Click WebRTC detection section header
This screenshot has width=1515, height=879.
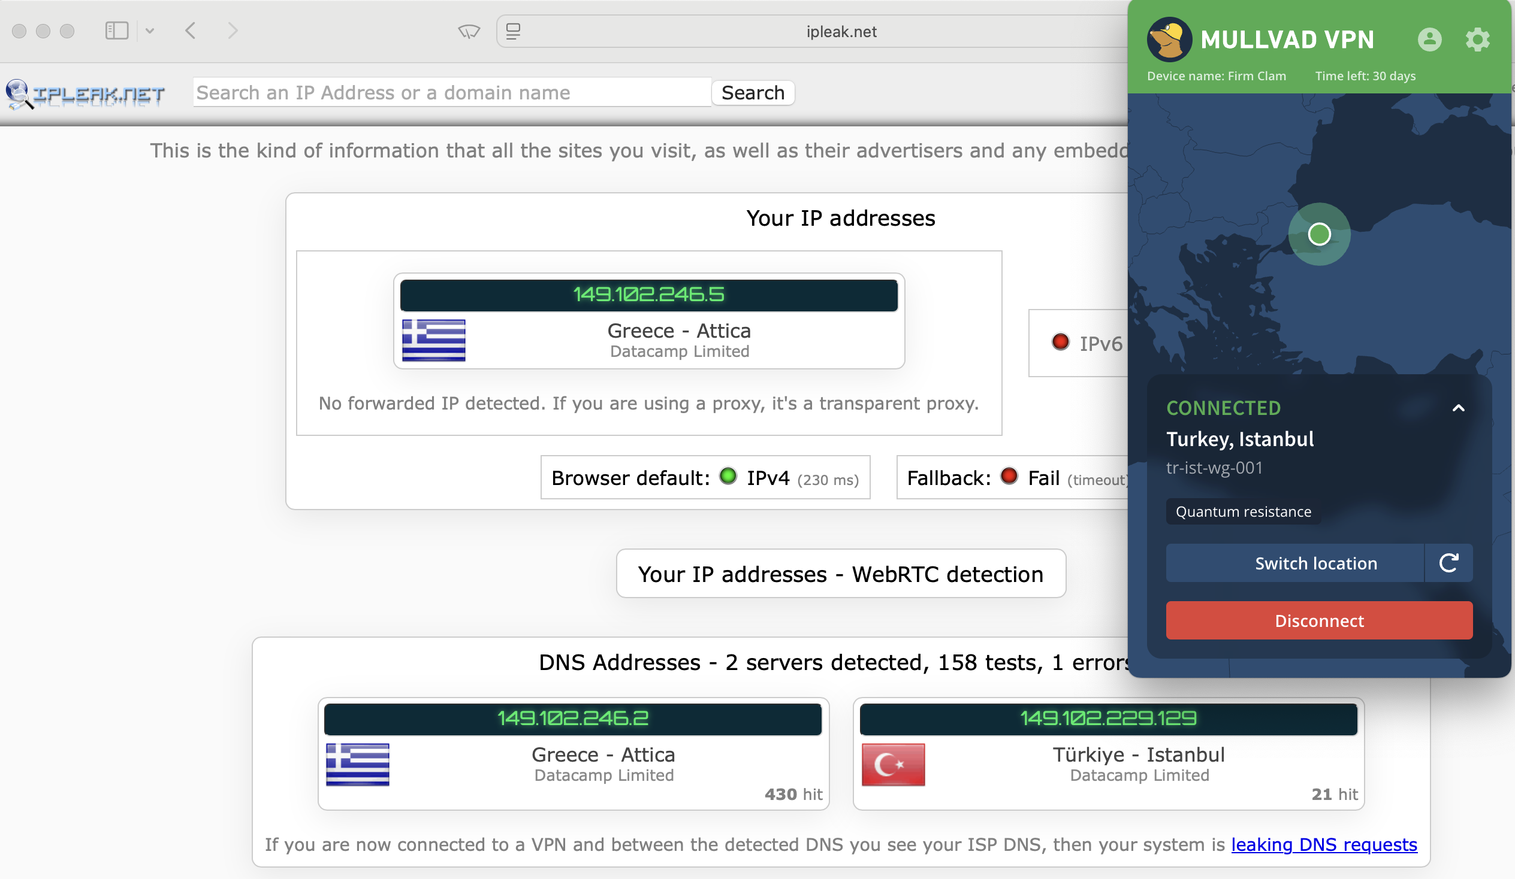840,574
